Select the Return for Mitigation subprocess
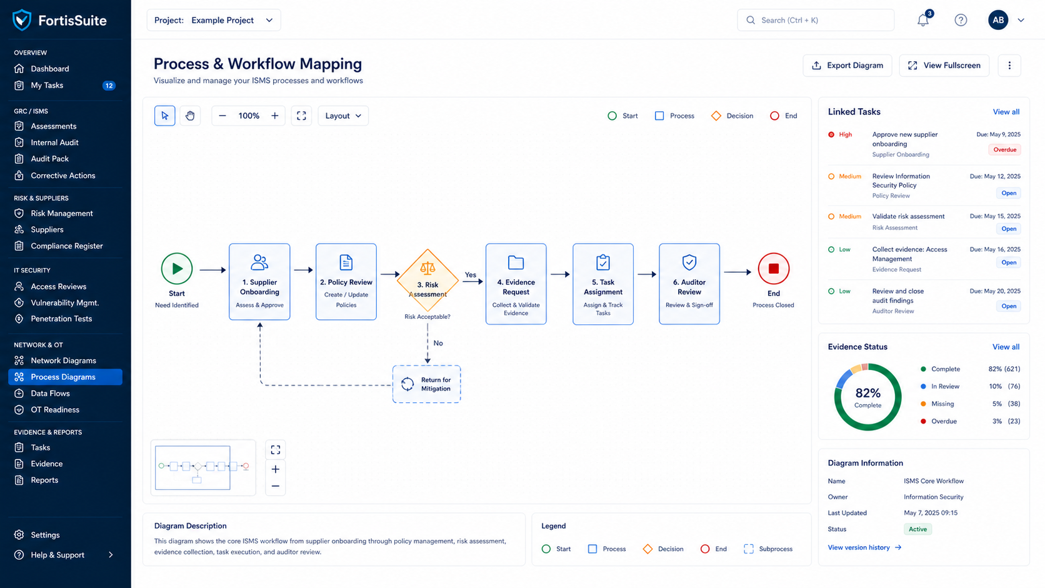1045x588 pixels. point(427,384)
